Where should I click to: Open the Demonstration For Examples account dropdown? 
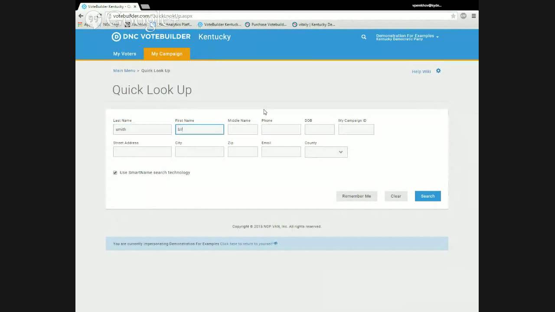[x=407, y=37]
